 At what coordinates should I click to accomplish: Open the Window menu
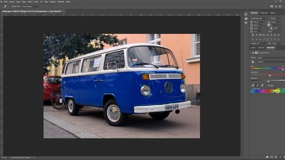61,2
